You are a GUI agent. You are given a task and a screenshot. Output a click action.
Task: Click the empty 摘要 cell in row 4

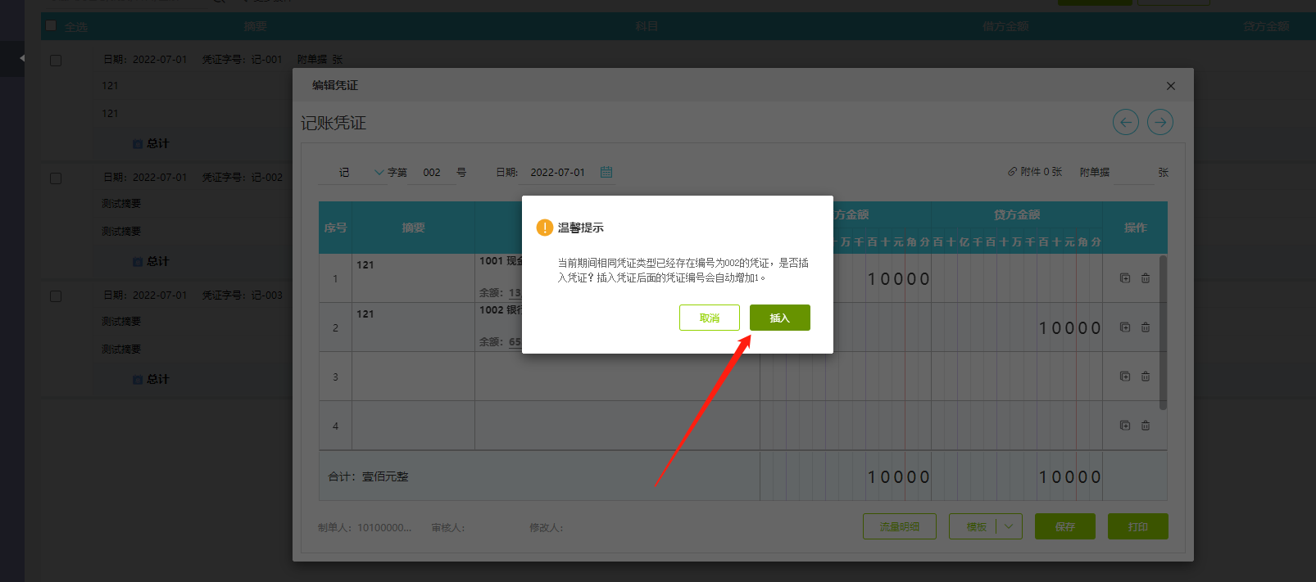(413, 426)
